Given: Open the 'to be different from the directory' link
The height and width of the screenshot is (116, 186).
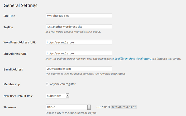Looking at the screenshot, I should 131,59.
